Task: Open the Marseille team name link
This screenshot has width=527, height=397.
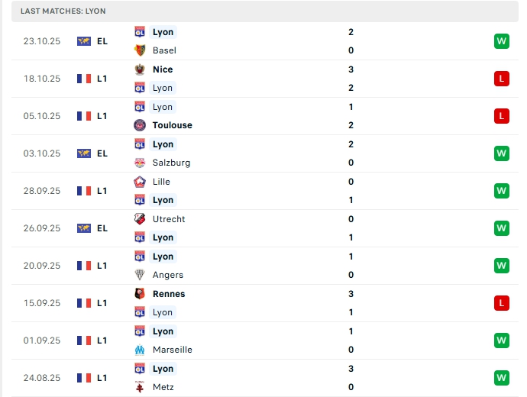Action: [173, 350]
